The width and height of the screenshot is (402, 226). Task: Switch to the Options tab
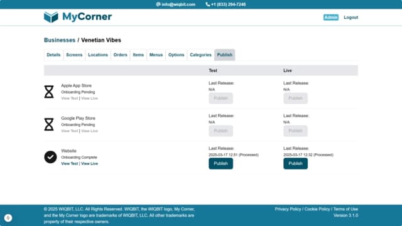[176, 55]
